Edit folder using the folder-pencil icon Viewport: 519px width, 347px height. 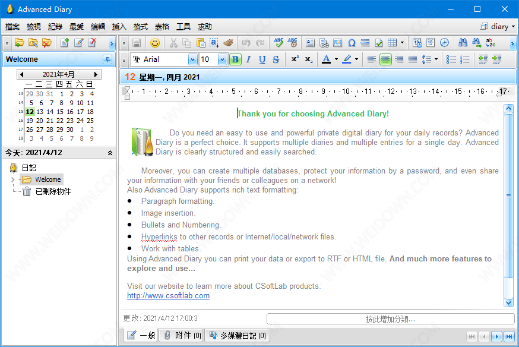click(x=33, y=43)
